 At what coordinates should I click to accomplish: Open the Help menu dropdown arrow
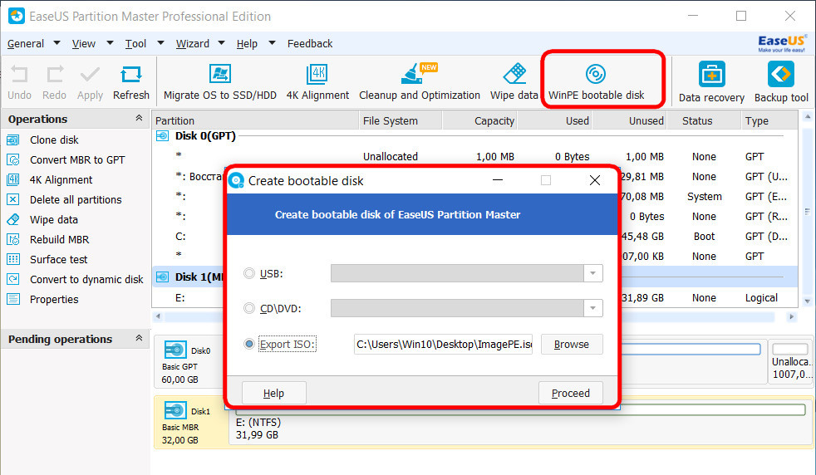(x=272, y=42)
